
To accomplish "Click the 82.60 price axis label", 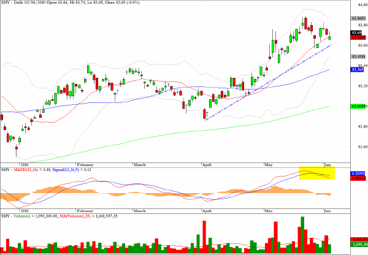I will pos(362,147).
